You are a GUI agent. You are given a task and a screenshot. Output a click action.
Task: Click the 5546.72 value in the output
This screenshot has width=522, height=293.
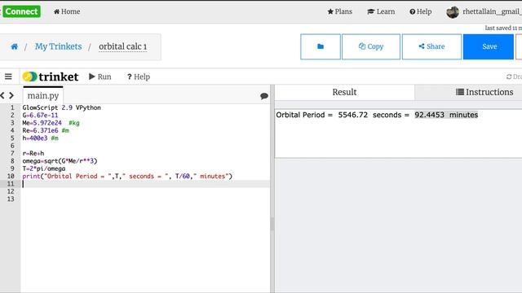(353, 115)
